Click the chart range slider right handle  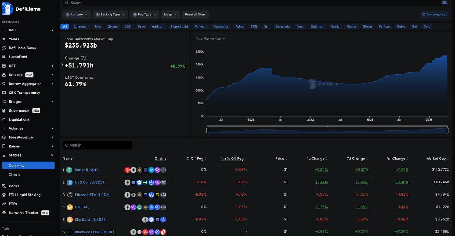(448, 131)
